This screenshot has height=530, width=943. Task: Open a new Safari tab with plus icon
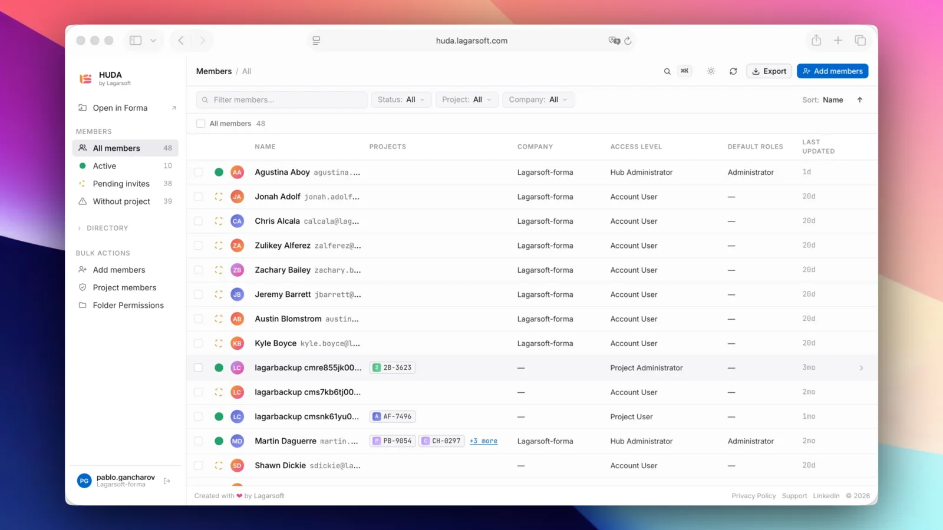click(838, 40)
